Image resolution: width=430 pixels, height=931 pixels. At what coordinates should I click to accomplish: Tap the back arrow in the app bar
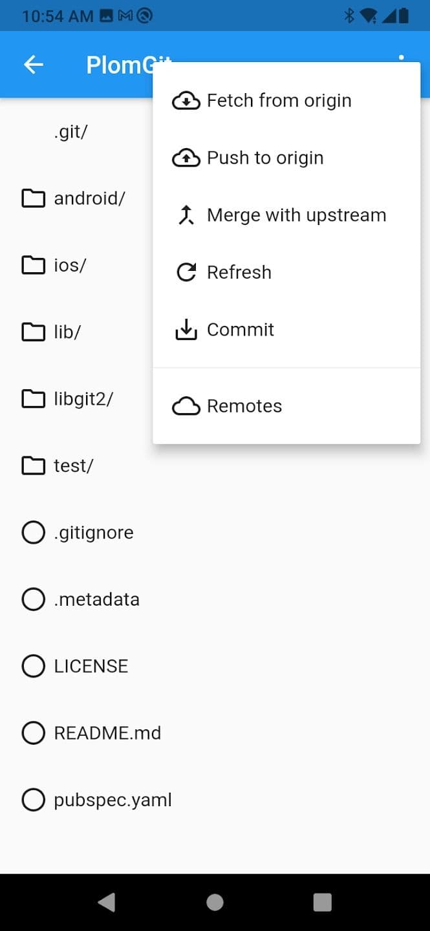[x=33, y=64]
